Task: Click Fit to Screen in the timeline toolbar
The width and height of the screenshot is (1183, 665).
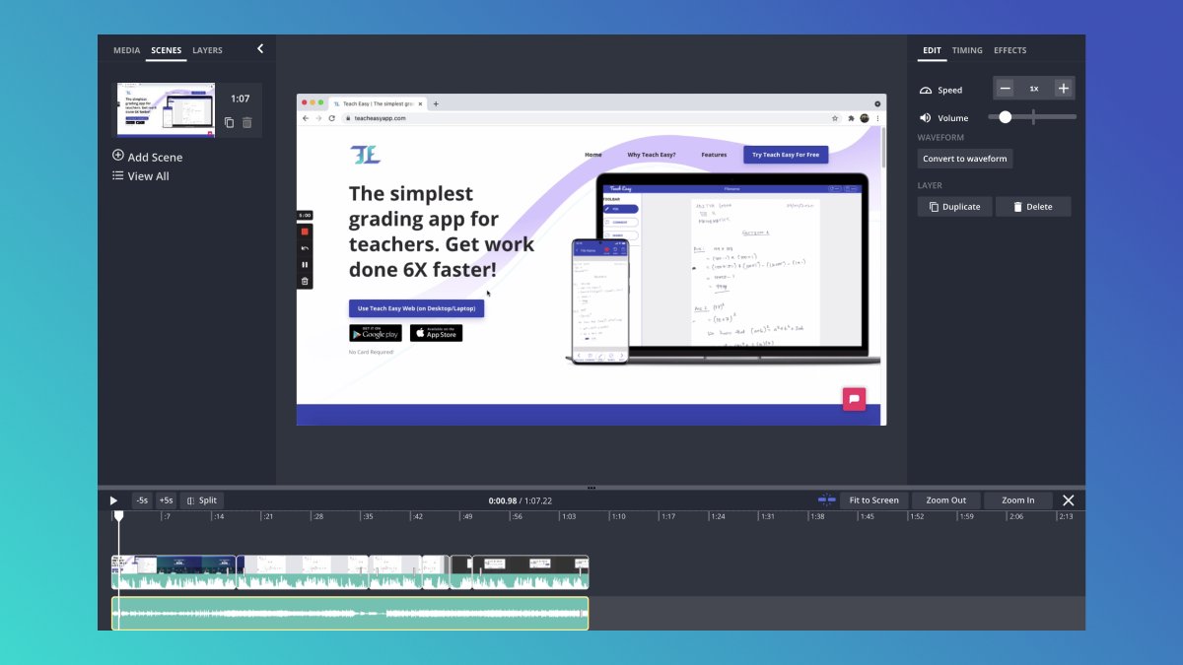Action: point(873,499)
